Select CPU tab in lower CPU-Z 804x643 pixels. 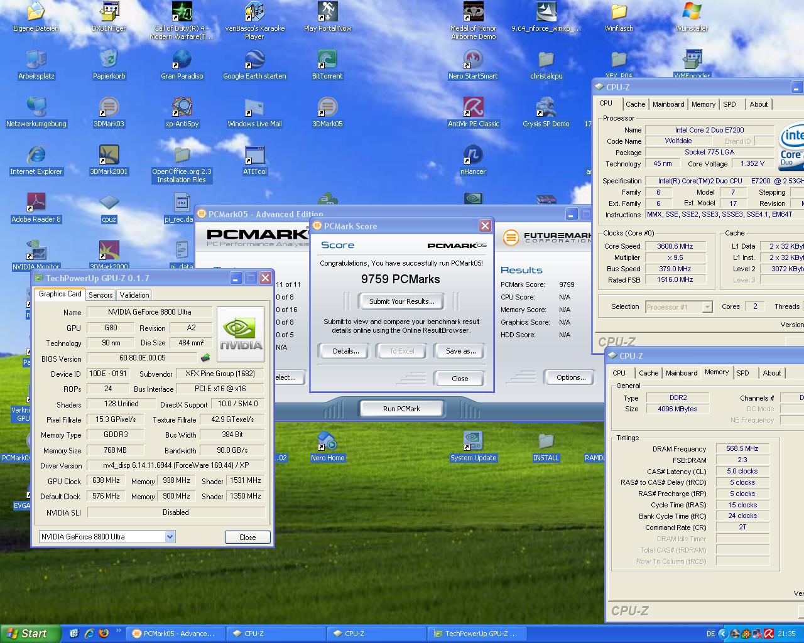[619, 373]
